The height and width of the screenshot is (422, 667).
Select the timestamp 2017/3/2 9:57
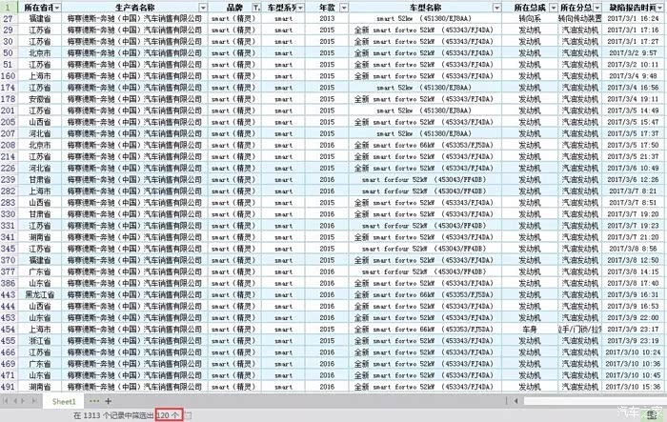click(x=633, y=53)
